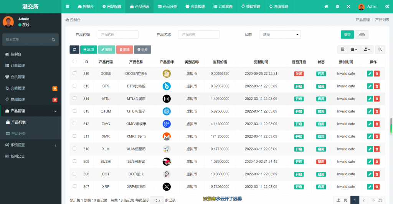This screenshot has width=393, height=204.
Task: Click the 产品代码 input field
Action: coord(118,34)
